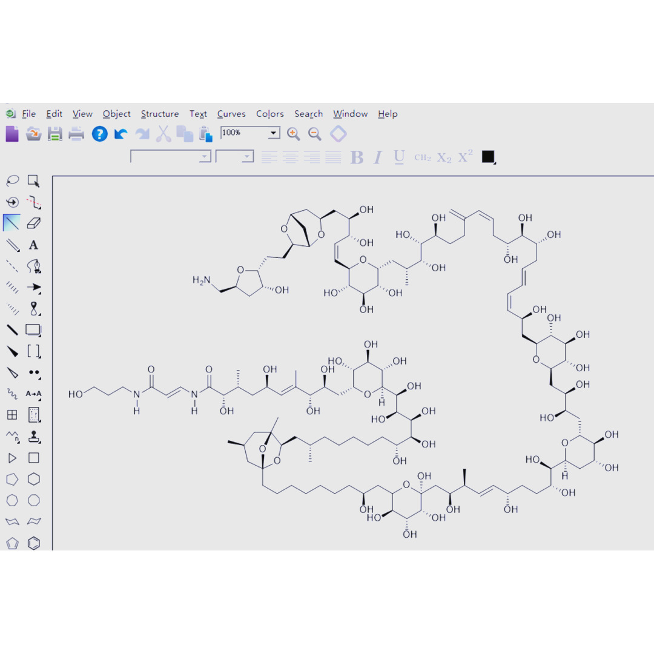
Task: Open the zoom percentage dropdown
Action: coord(272,133)
